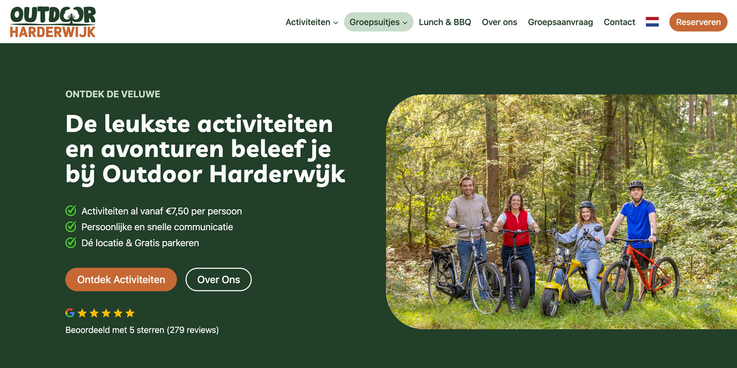Click the first yellow review star
Screen dimensions: 737x368
[82, 313]
